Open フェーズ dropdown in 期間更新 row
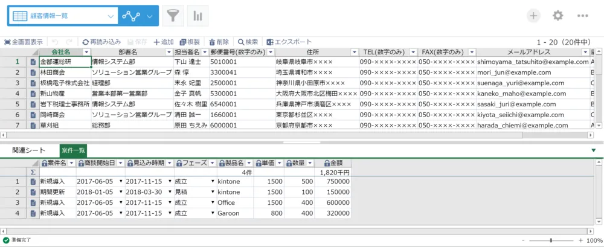 pyautogui.click(x=213, y=191)
